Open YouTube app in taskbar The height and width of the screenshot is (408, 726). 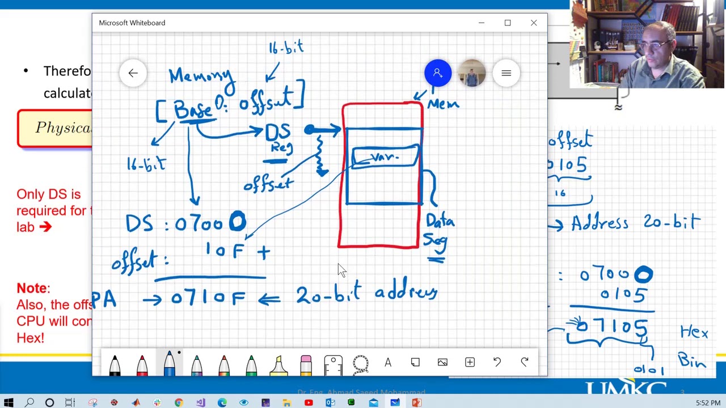point(309,403)
